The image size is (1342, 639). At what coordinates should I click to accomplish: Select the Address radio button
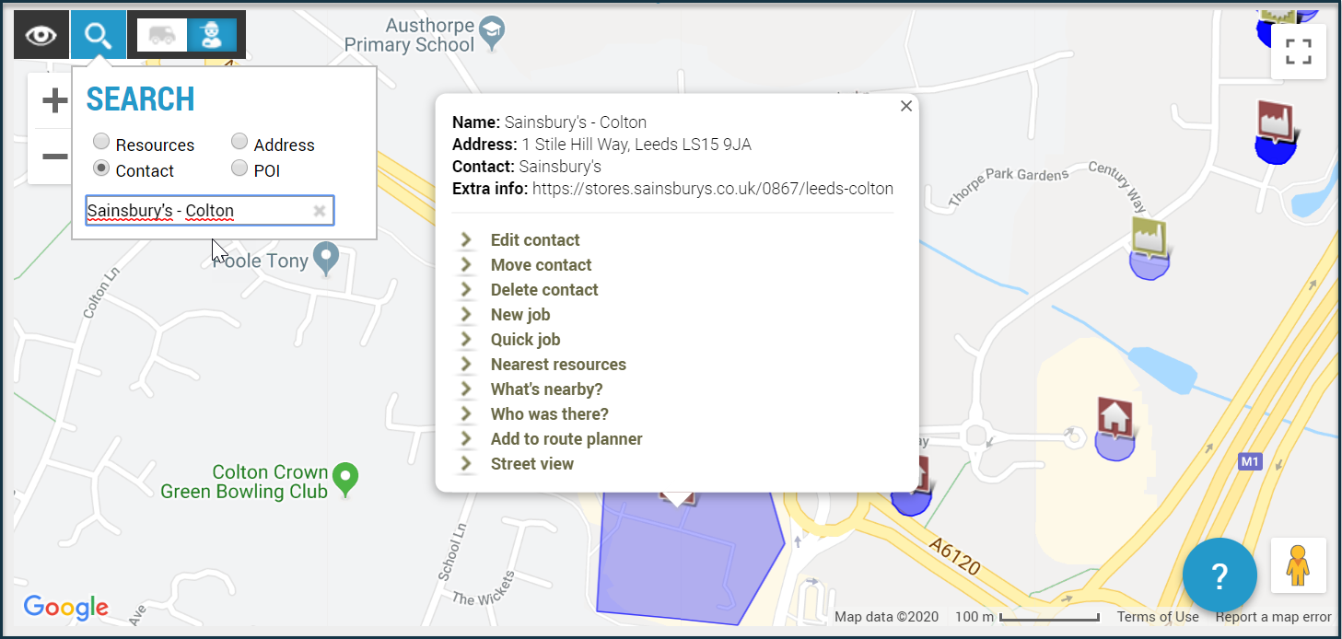(x=239, y=142)
